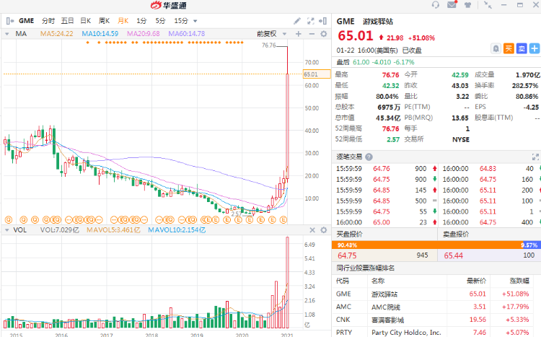Click the GME ticker in chart toolbar
The width and height of the screenshot is (541, 337).
coord(26,21)
